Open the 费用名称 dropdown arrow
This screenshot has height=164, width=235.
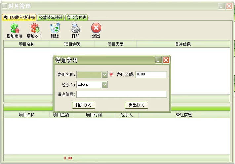pos(104,75)
